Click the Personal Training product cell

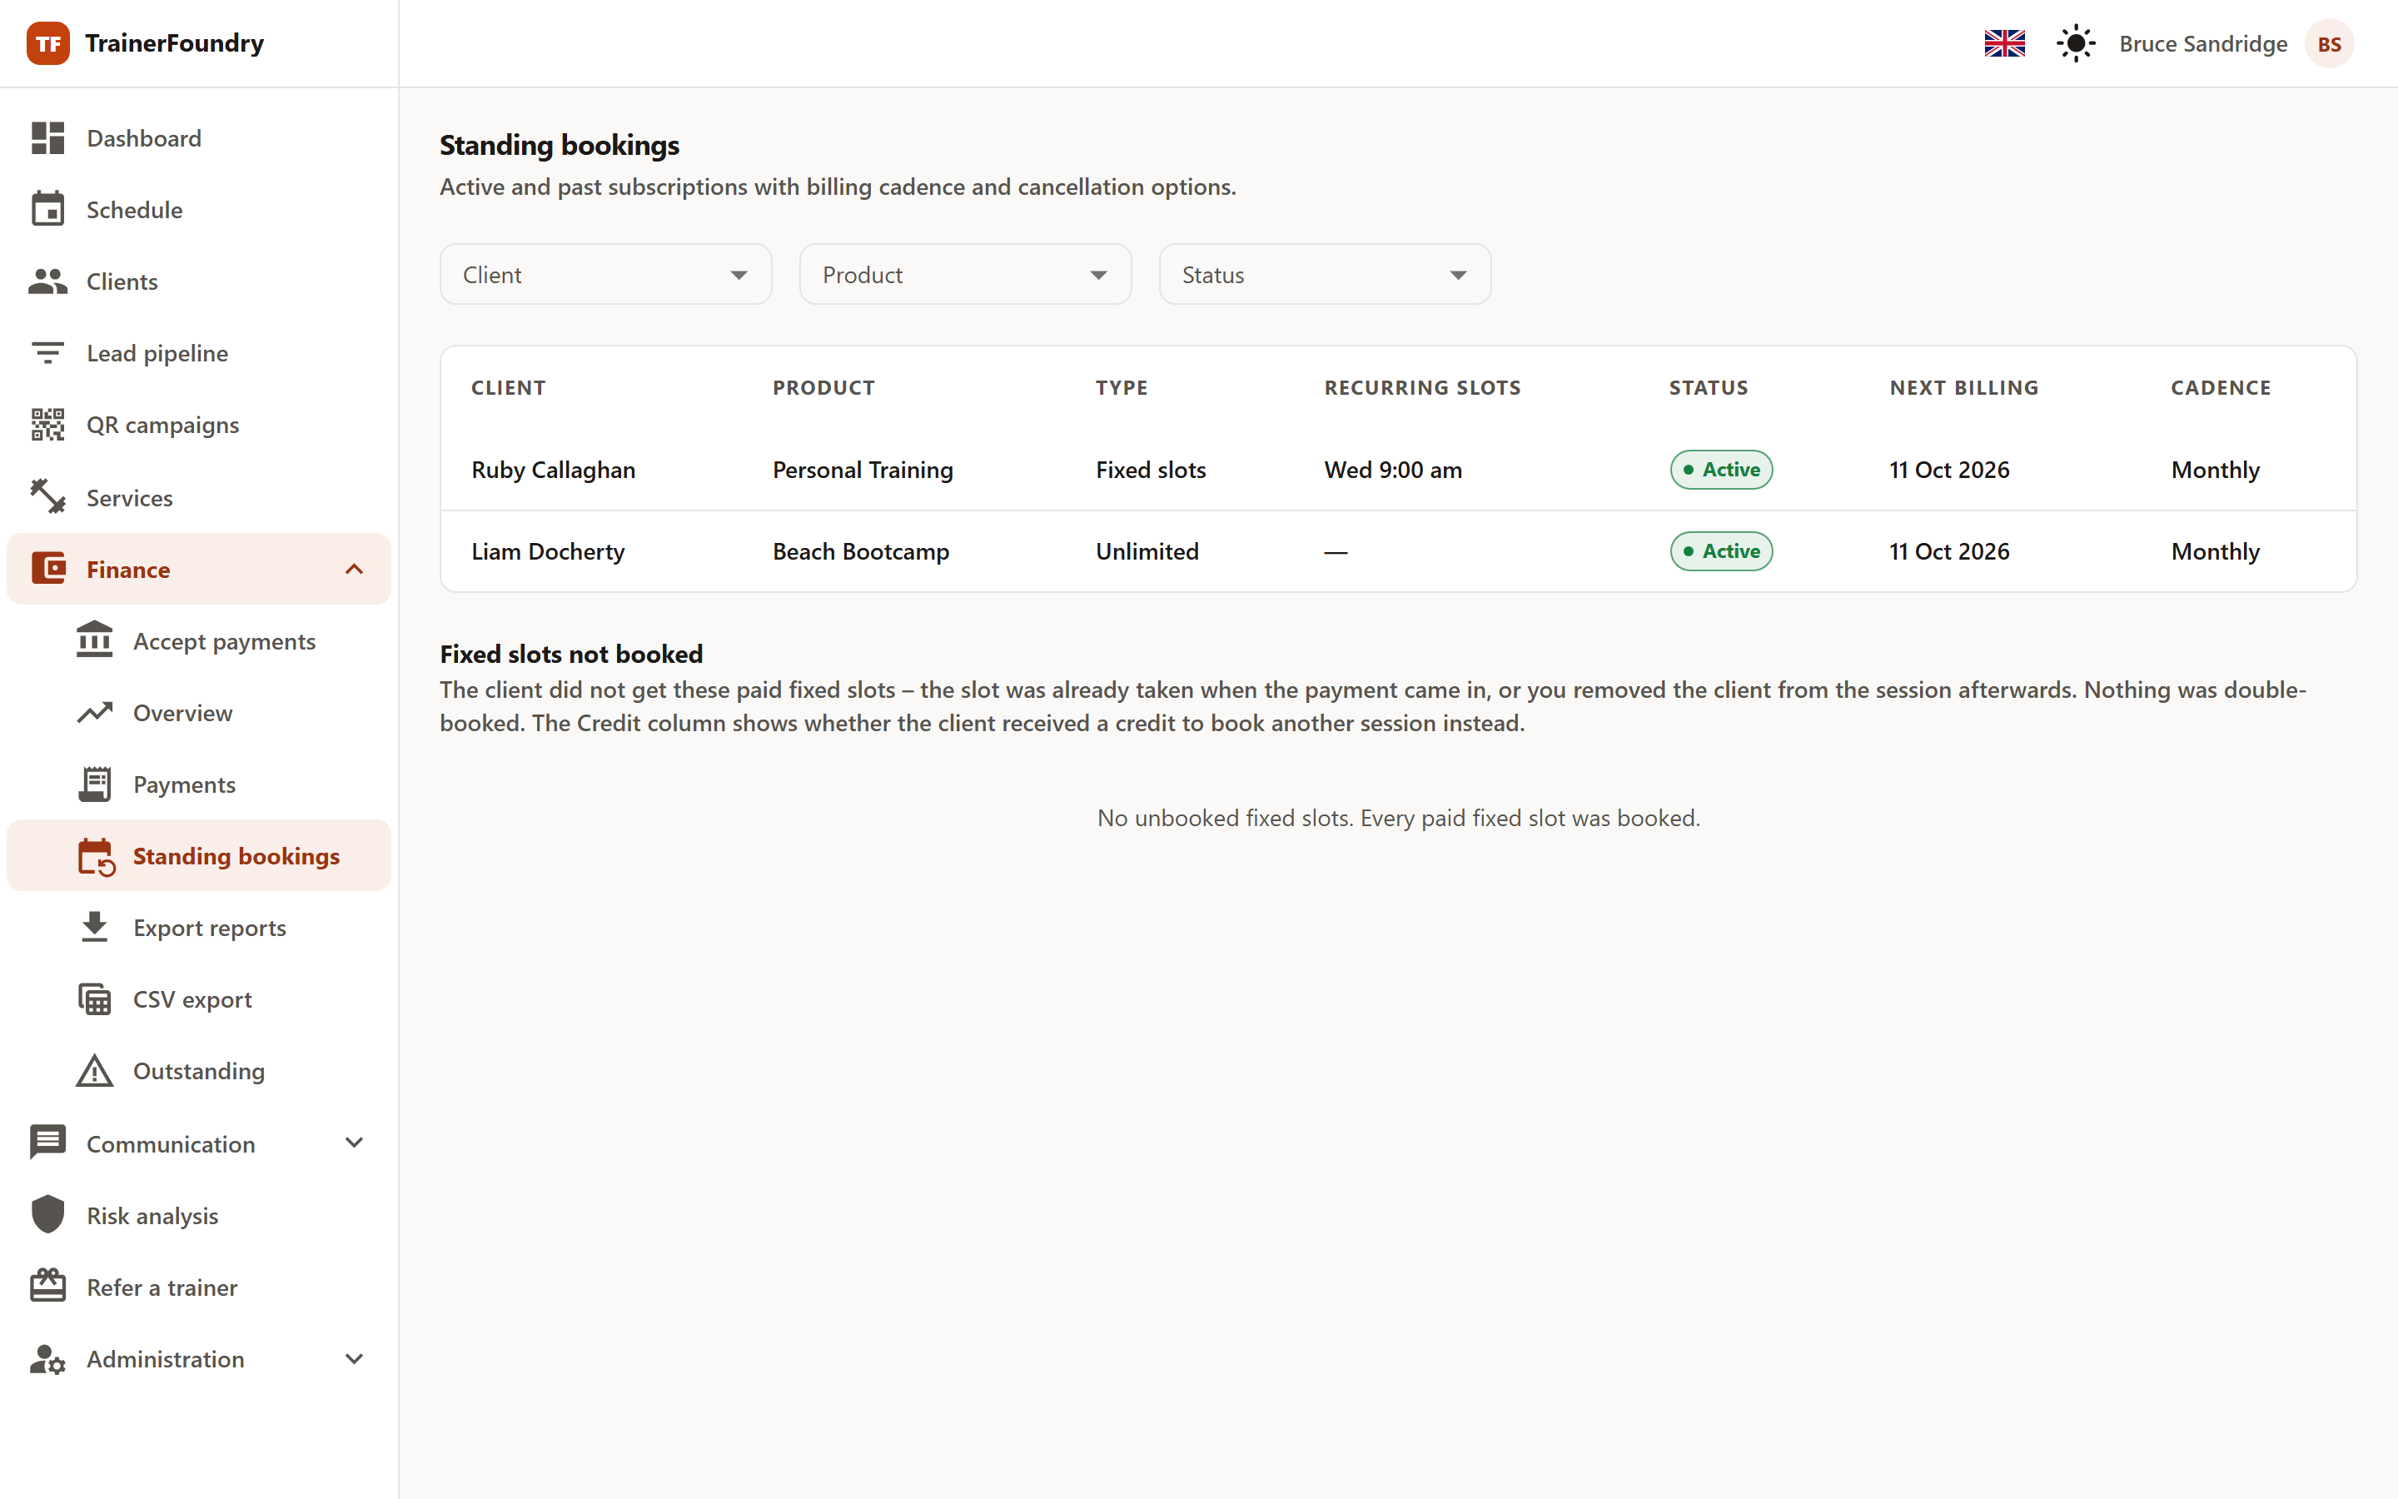click(862, 470)
